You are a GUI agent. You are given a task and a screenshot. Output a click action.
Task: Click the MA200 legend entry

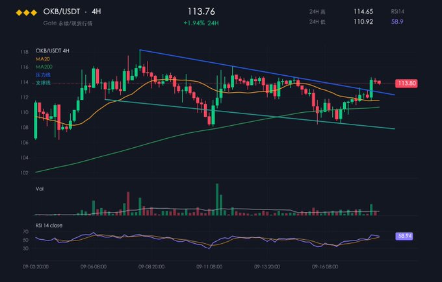click(x=44, y=67)
